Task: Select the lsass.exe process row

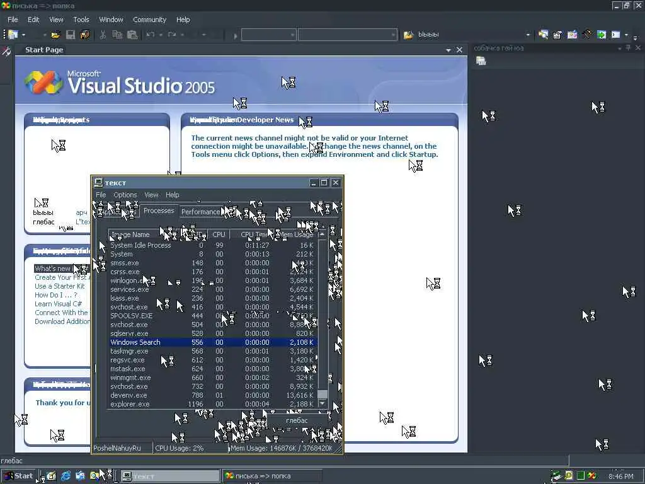Action: (213, 298)
